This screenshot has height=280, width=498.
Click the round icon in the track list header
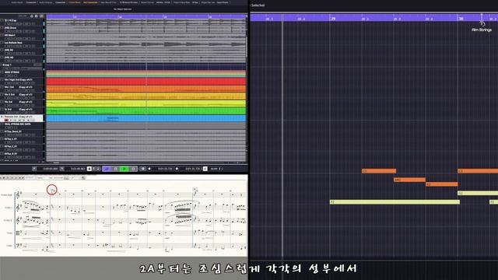pyautogui.click(x=32, y=16)
